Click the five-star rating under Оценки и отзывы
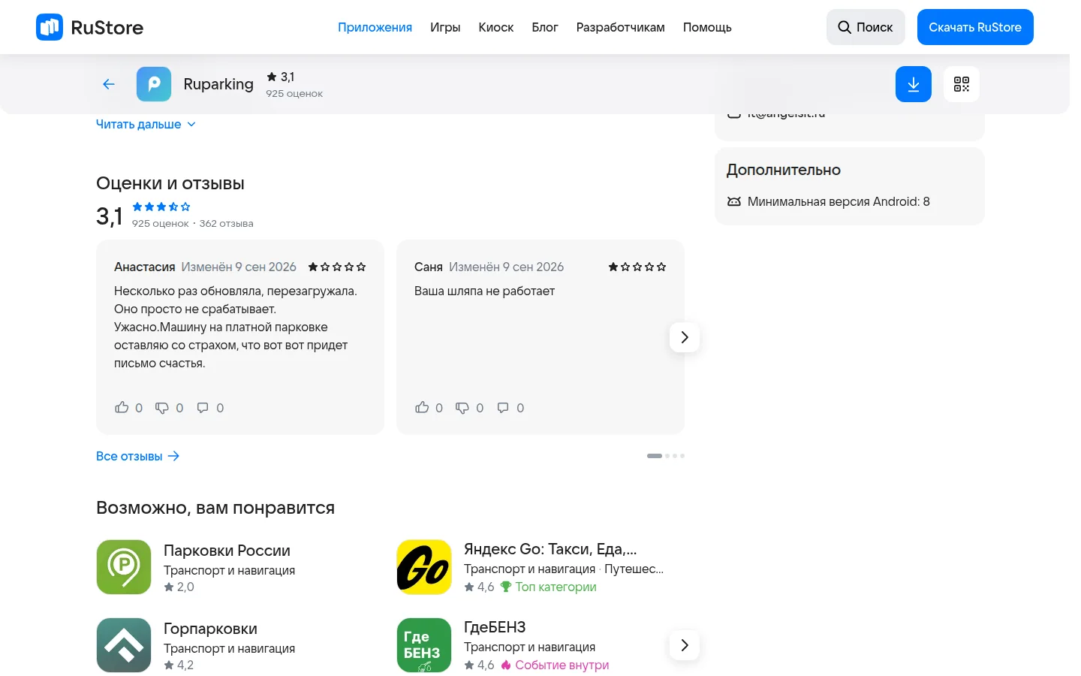The width and height of the screenshot is (1081, 676). click(161, 207)
